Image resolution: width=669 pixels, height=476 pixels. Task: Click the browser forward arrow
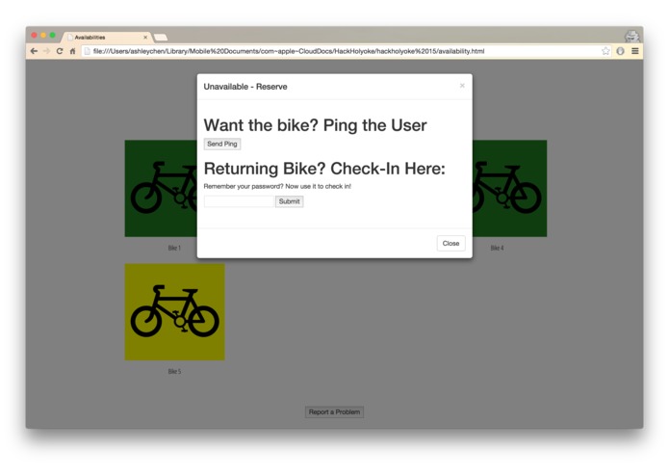[x=46, y=51]
